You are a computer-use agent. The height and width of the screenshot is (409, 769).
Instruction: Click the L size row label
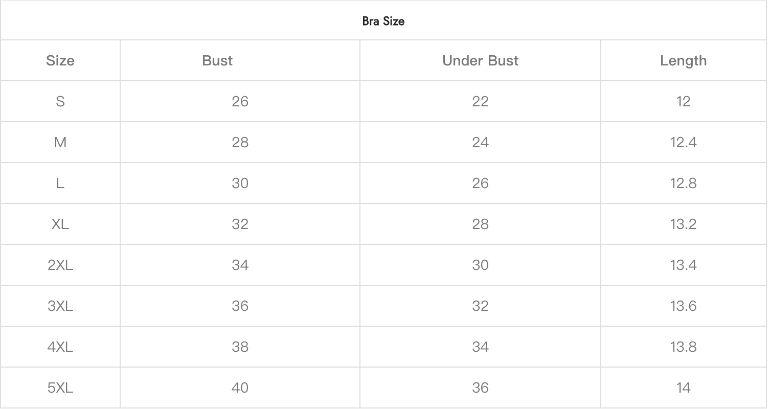pyautogui.click(x=60, y=184)
